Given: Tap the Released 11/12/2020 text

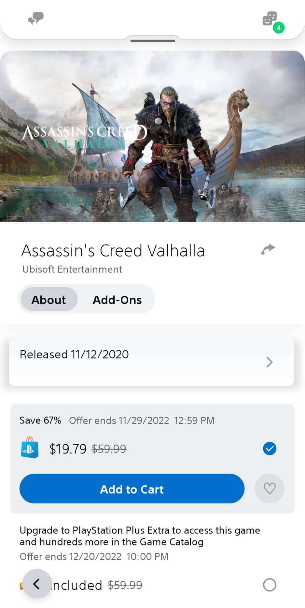Looking at the screenshot, I should tap(74, 354).
